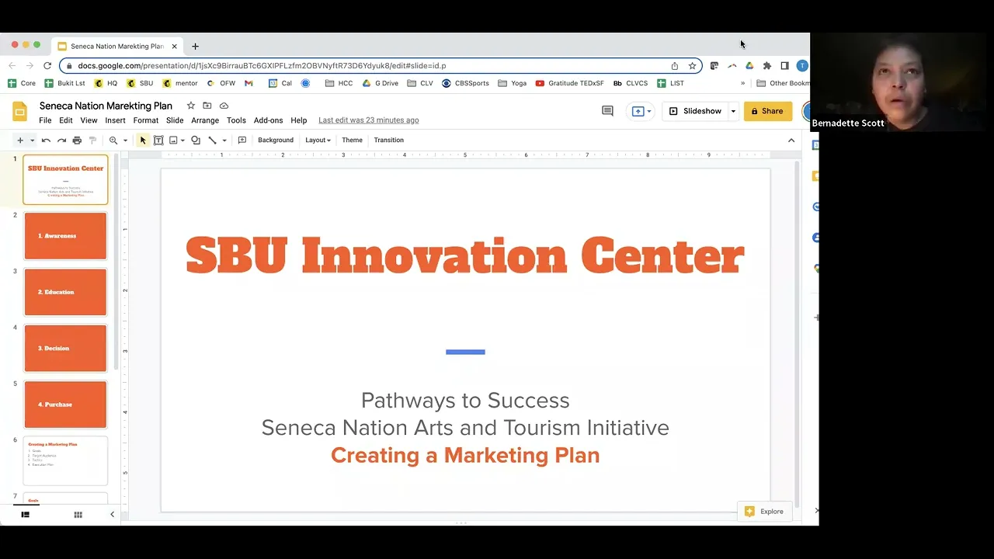Select slide 6 'Creating a Marketing Plan' thumbnail
The image size is (994, 559).
click(65, 460)
